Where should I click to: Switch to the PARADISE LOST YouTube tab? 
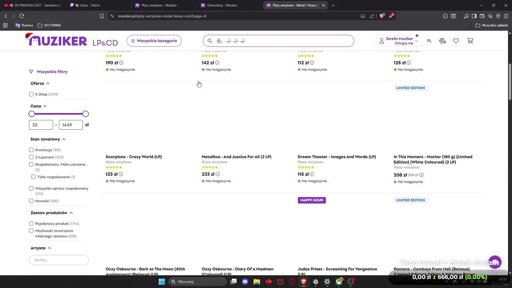(x=33, y=5)
